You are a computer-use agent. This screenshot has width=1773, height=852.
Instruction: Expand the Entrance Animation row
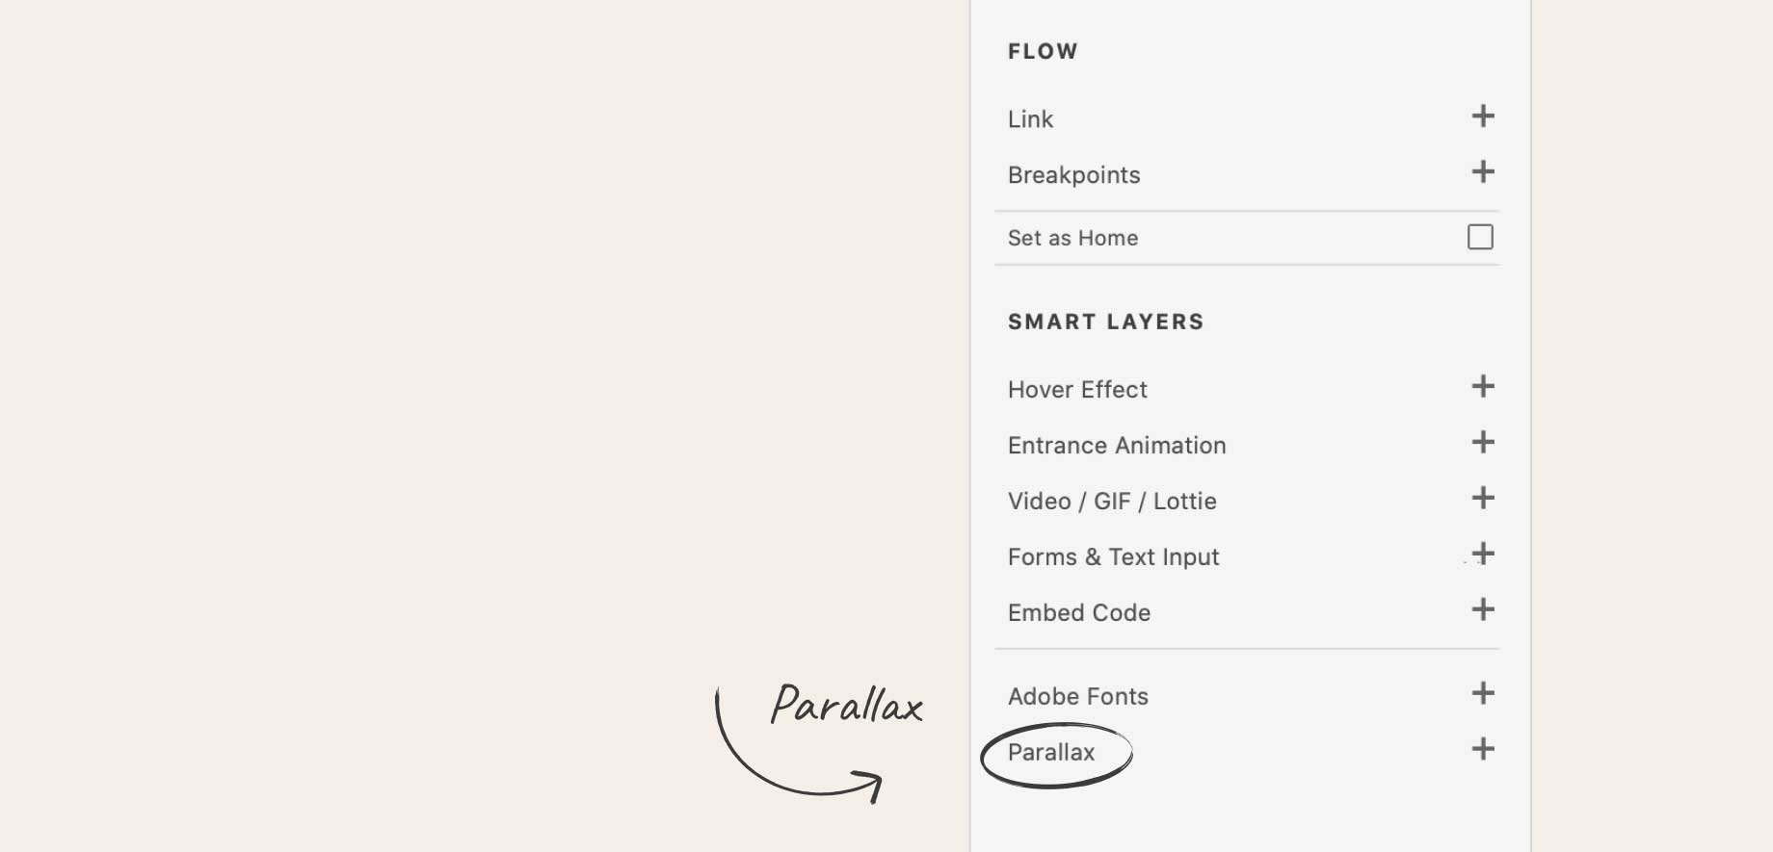click(1117, 446)
